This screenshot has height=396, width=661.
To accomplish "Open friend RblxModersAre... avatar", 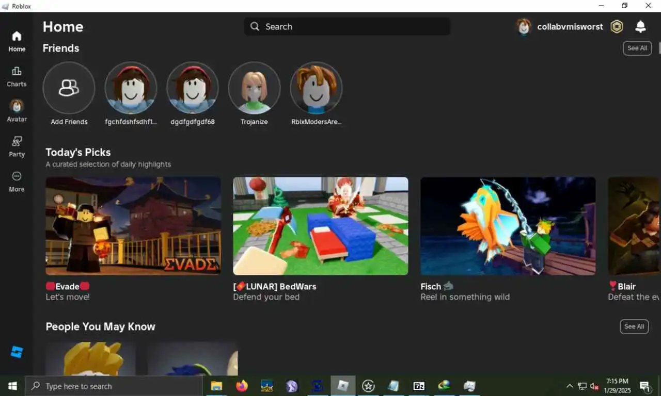I will point(316,88).
